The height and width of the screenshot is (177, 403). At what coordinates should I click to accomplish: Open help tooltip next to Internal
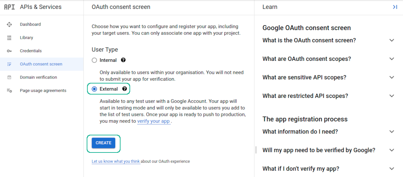click(x=123, y=60)
